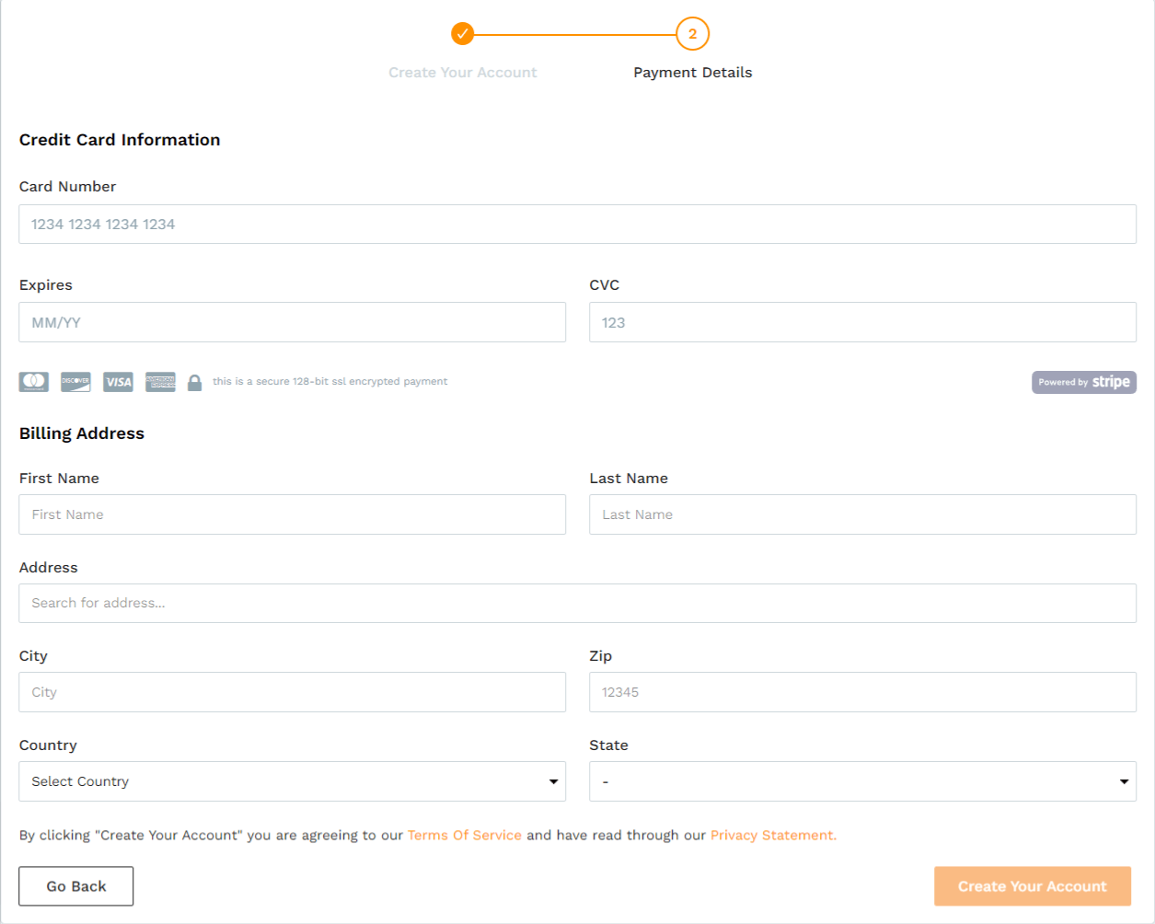
Task: Click the Discover card icon
Action: (75, 382)
